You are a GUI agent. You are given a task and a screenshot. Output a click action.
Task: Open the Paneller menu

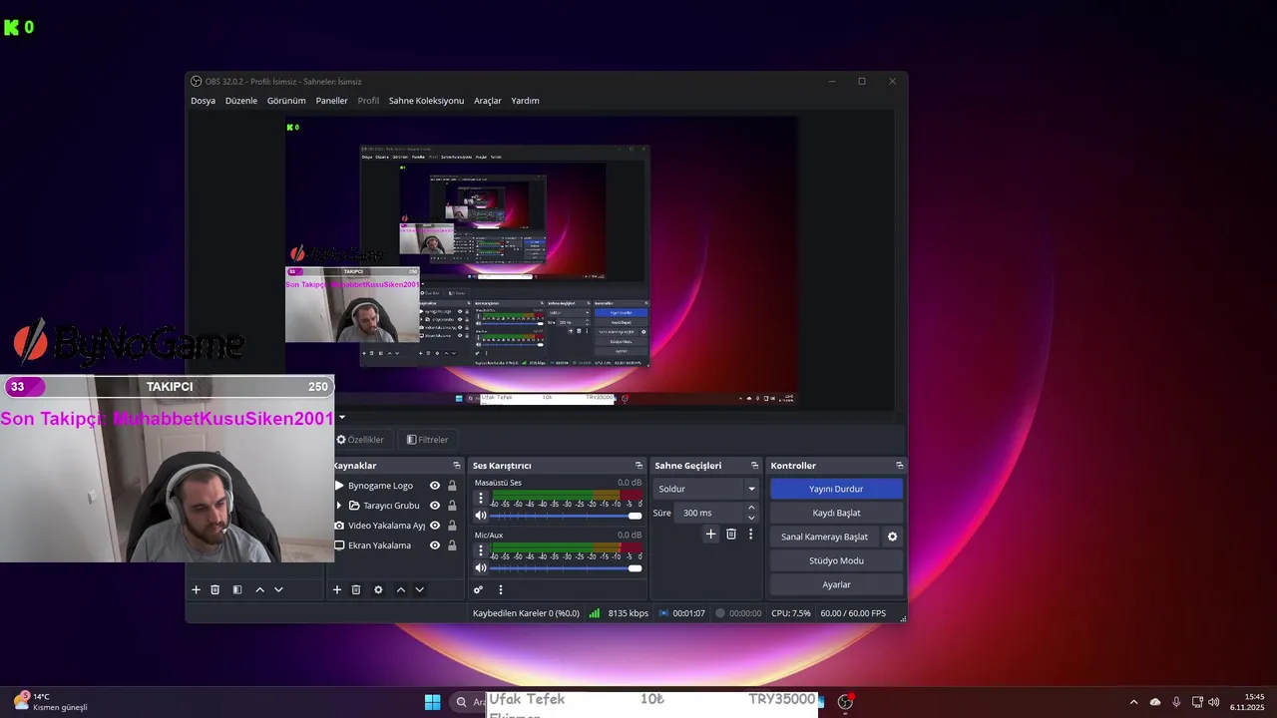tap(332, 101)
